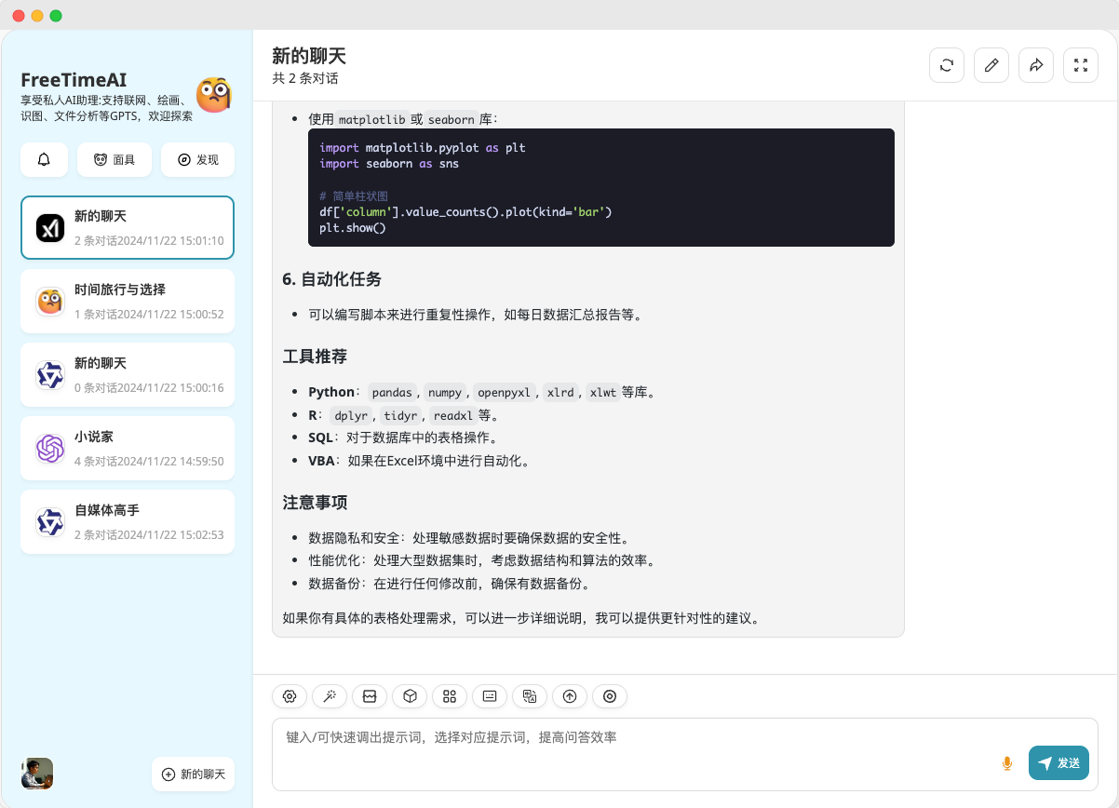Select the translate icon in the input toolbar
Screen dimensions: 1119x808
point(529,696)
